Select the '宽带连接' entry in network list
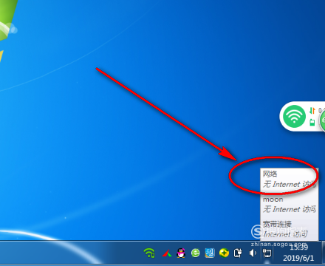325x266 pixels. coord(277,224)
